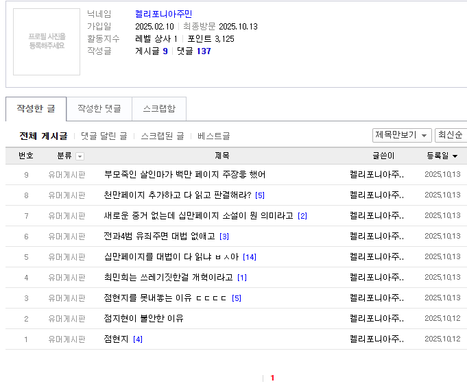This screenshot has width=467, height=386.
Task: Click the profile photo placeholder
Action: (47, 42)
